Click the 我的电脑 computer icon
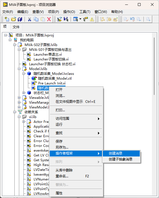This screenshot has width=159, height=198. coord(16,40)
